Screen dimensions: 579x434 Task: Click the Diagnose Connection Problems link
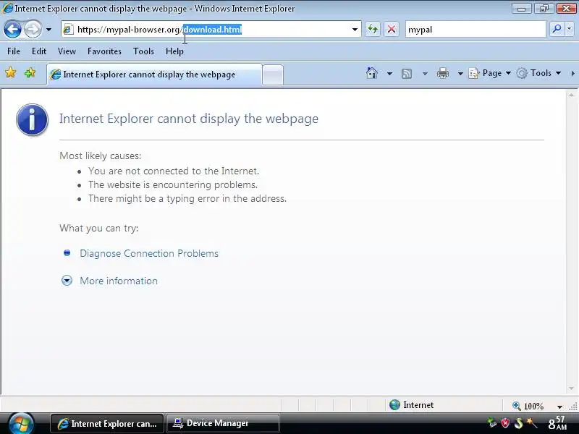pyautogui.click(x=149, y=254)
